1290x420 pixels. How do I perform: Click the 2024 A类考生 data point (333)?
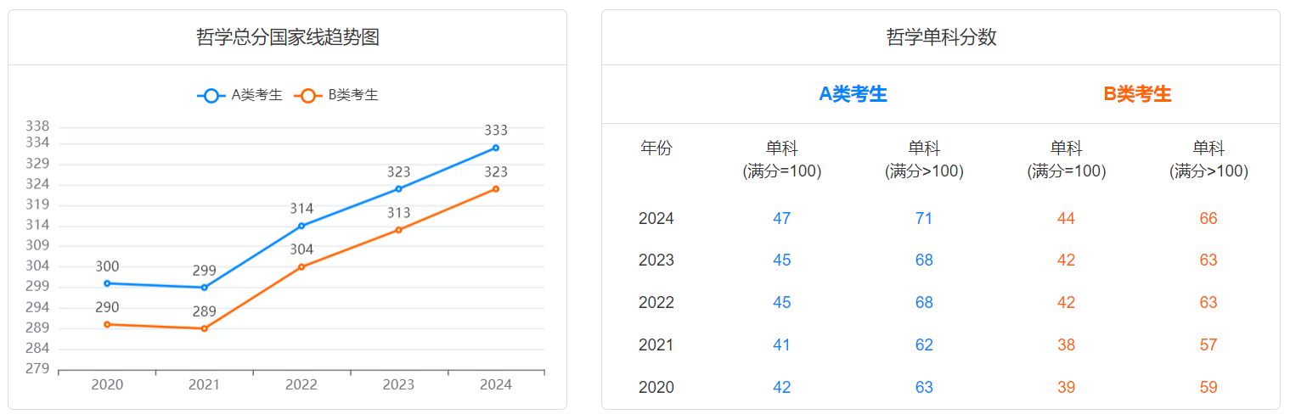pos(496,148)
